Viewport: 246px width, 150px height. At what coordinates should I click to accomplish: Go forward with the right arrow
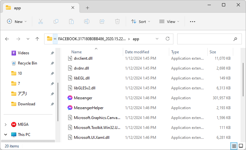click(18, 39)
